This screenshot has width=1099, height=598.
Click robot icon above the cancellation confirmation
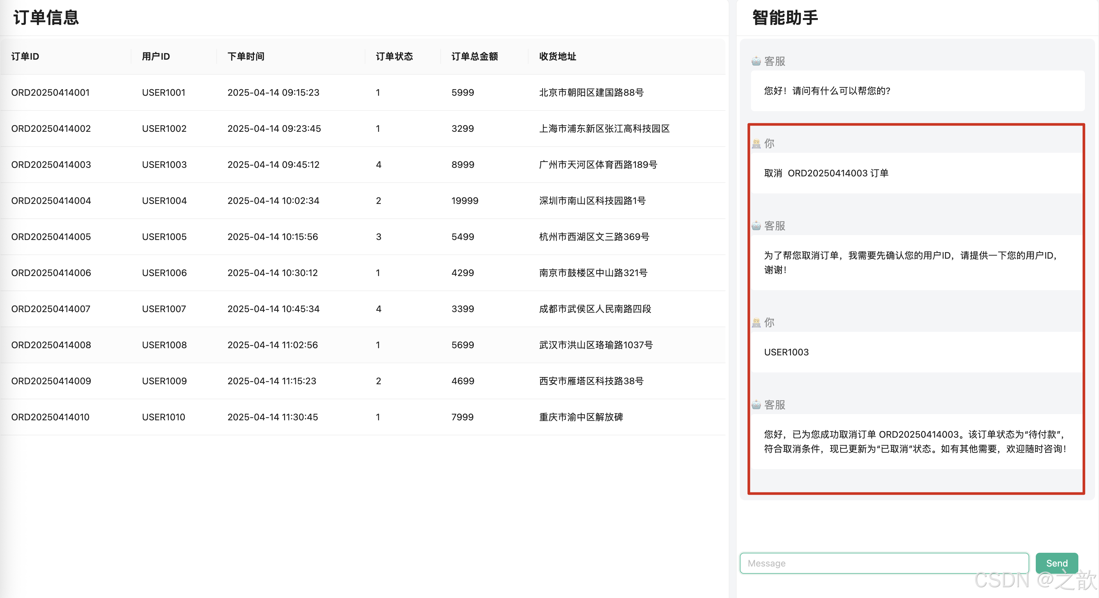756,405
